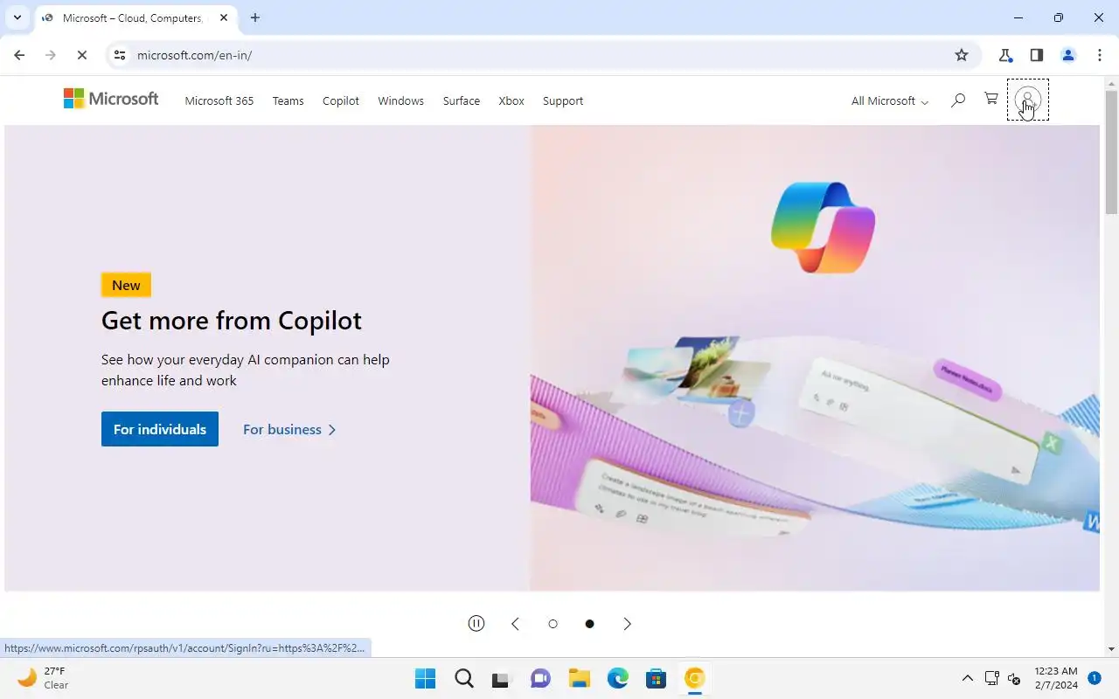Click the Get more from Copilot heading
This screenshot has width=1119, height=699.
coord(232,321)
